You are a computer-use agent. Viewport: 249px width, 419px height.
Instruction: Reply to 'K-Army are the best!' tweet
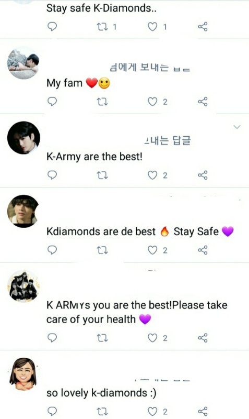[x=52, y=175]
